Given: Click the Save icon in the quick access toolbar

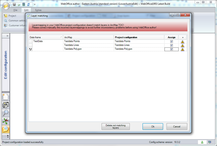Looking at the screenshot, I should [14, 4].
